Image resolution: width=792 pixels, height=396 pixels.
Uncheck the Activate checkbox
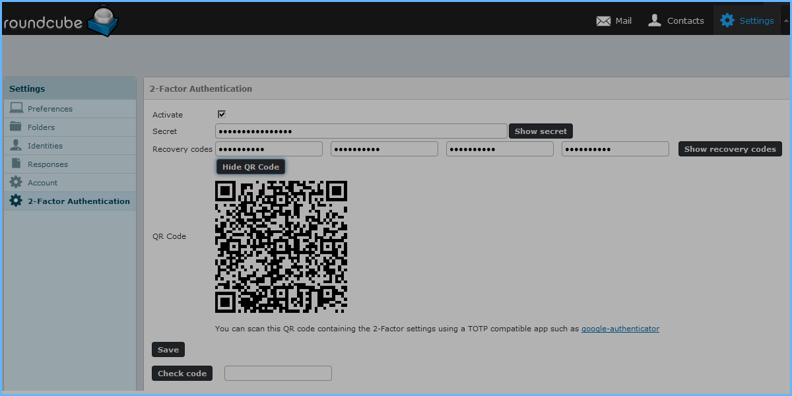click(x=222, y=114)
